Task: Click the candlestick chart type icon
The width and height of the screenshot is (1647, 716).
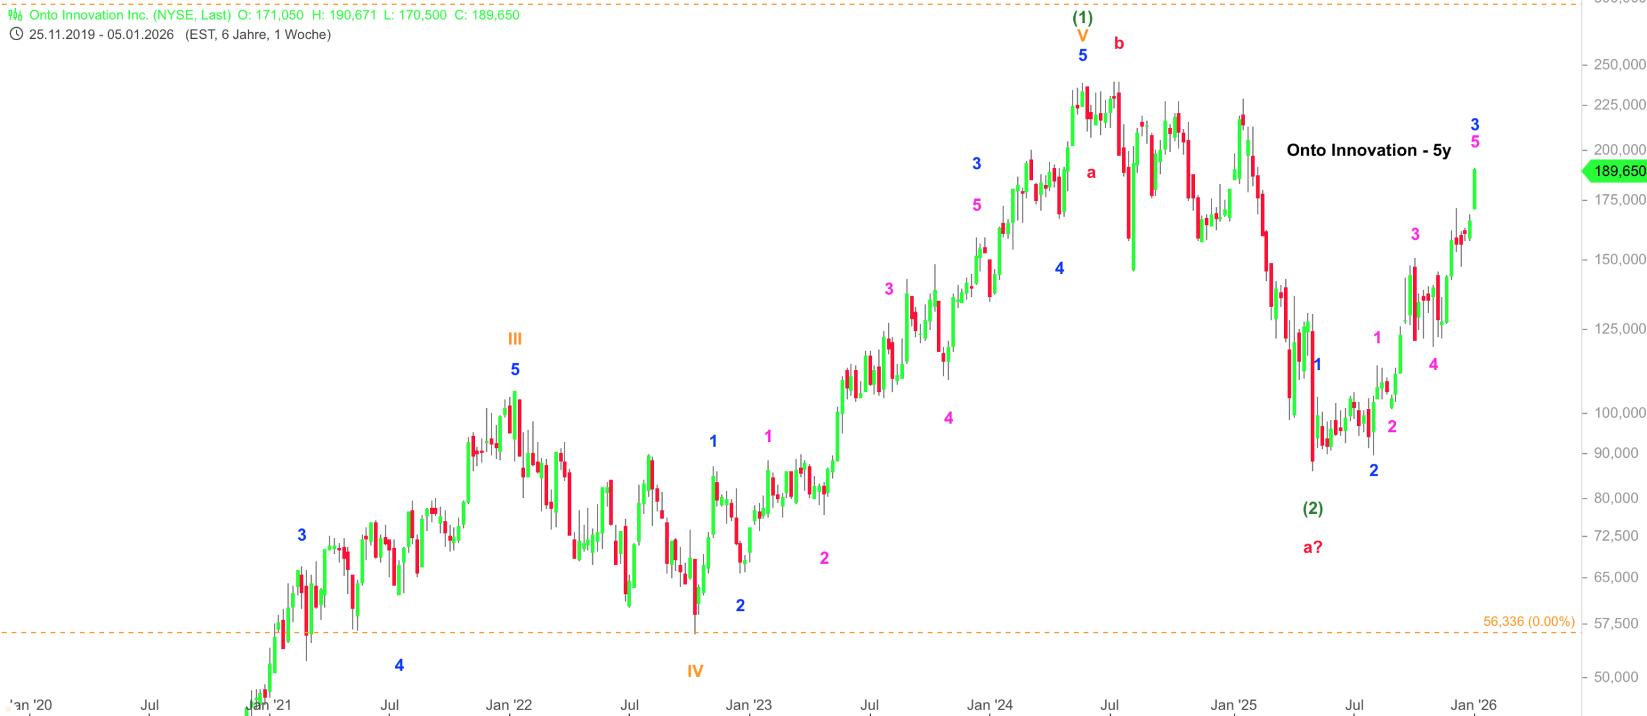Action: (15, 14)
